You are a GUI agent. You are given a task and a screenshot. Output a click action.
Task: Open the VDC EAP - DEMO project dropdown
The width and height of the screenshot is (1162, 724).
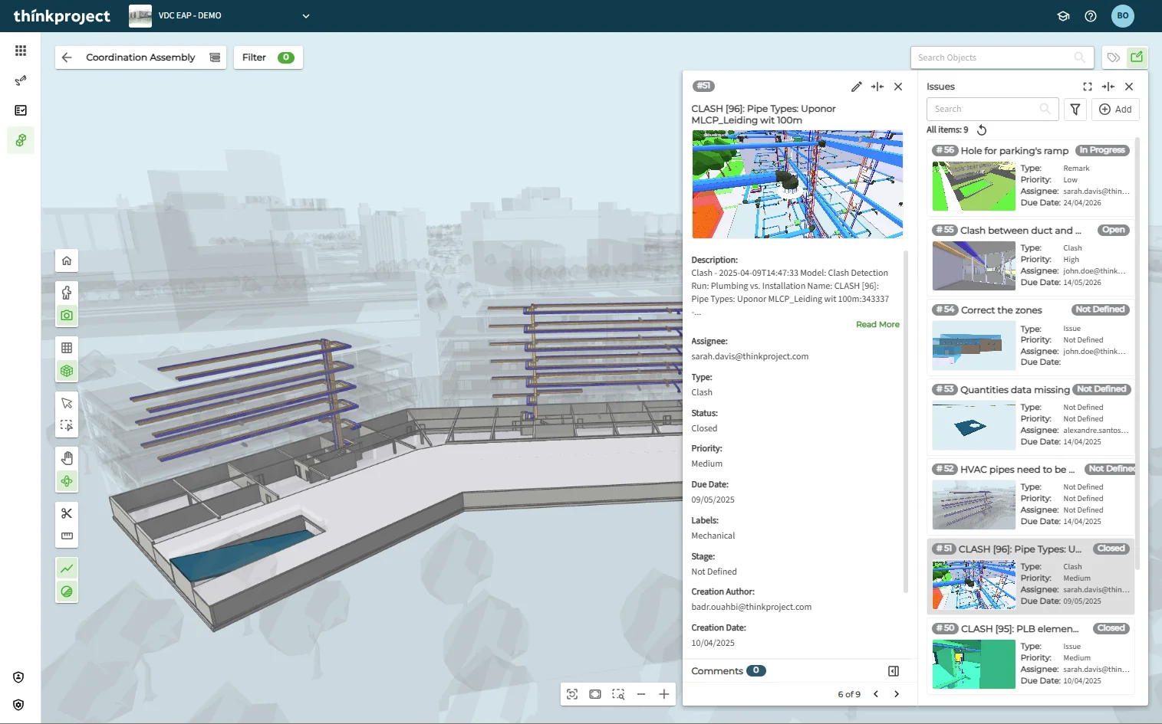[305, 16]
